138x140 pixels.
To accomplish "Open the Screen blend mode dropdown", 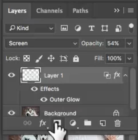I will [42, 43].
